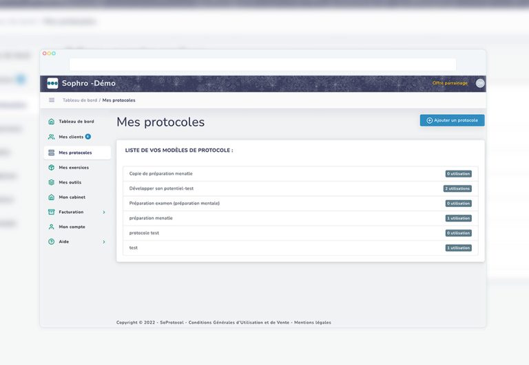Go to Tableau de bord breadcrumb link

80,100
